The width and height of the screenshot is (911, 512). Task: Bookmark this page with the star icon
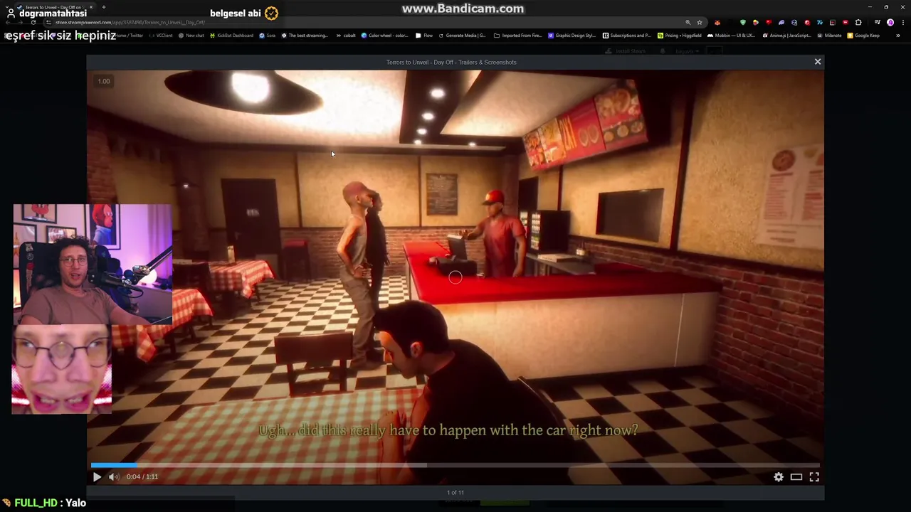pyautogui.click(x=700, y=22)
